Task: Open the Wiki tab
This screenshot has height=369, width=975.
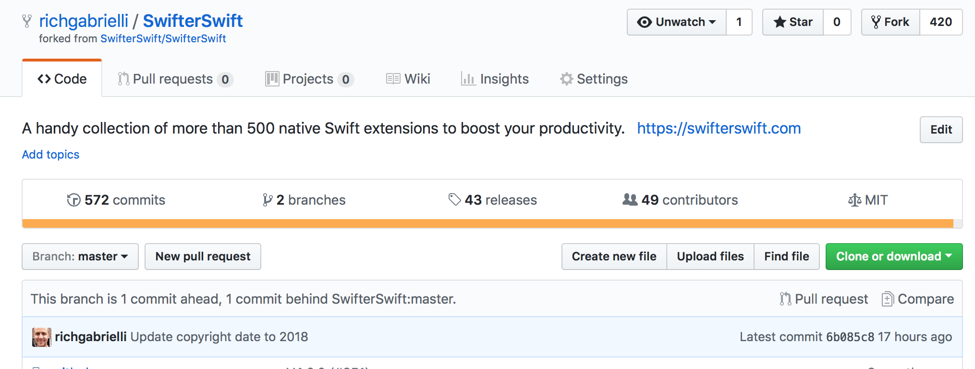Action: [408, 79]
